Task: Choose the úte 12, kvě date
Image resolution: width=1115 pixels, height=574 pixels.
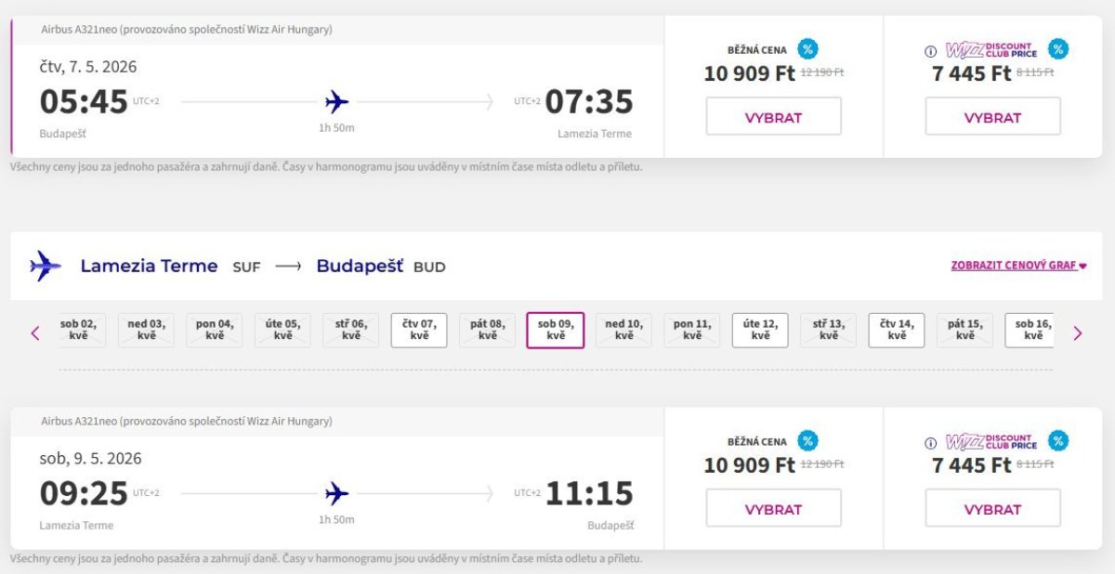Action: (x=760, y=330)
